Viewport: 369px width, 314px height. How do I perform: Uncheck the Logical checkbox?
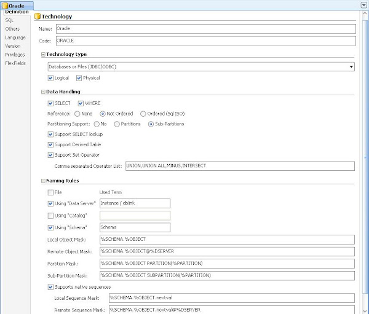click(50, 78)
